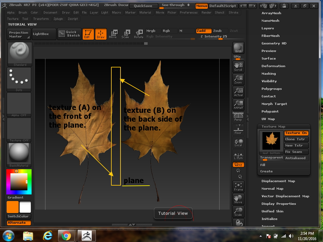323x242 pixels.
Task: Open the BasicMaterial selector
Action: (x=19, y=155)
